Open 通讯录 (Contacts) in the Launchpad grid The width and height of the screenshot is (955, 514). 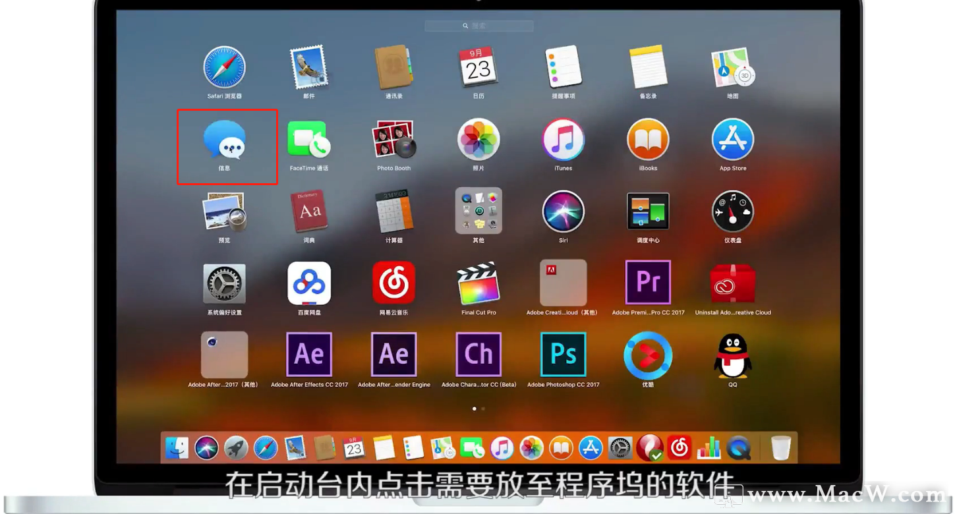(x=394, y=67)
